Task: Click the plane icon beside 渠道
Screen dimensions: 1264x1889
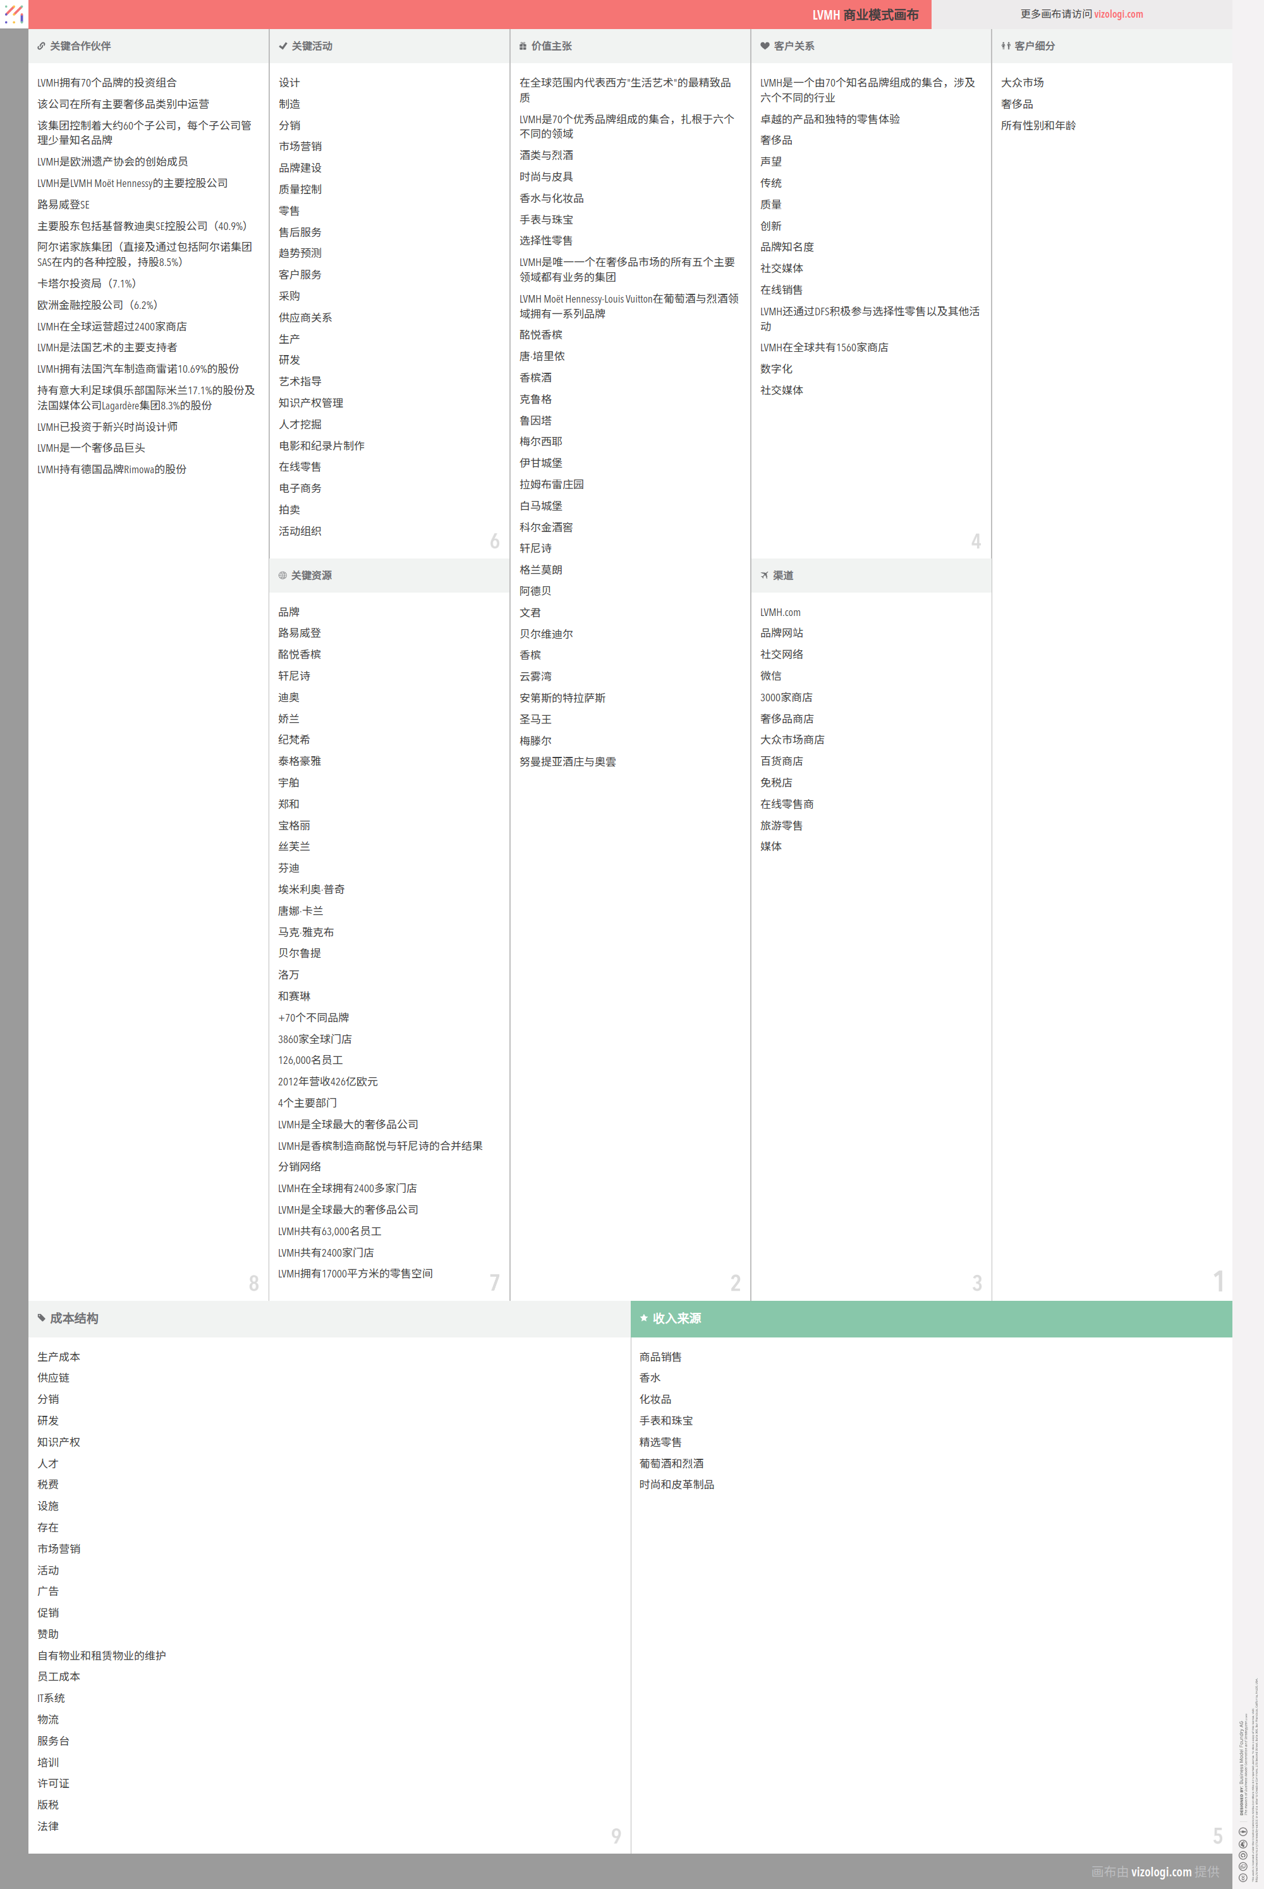Action: pyautogui.click(x=764, y=576)
